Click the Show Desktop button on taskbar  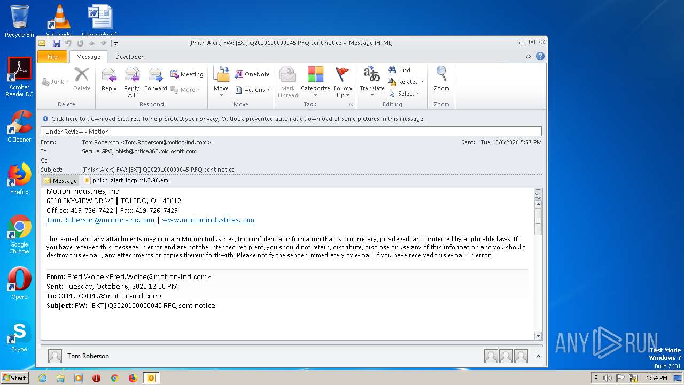tap(679, 378)
